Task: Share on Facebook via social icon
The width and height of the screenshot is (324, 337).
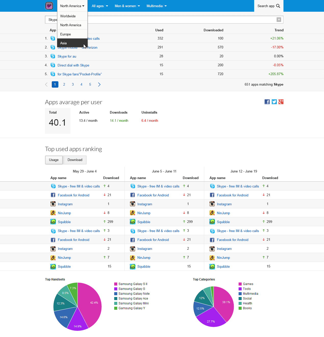Action: [x=267, y=102]
